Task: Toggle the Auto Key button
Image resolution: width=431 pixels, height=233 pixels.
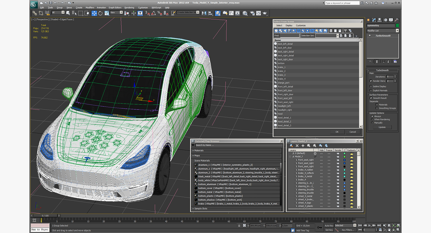Action: click(329, 225)
